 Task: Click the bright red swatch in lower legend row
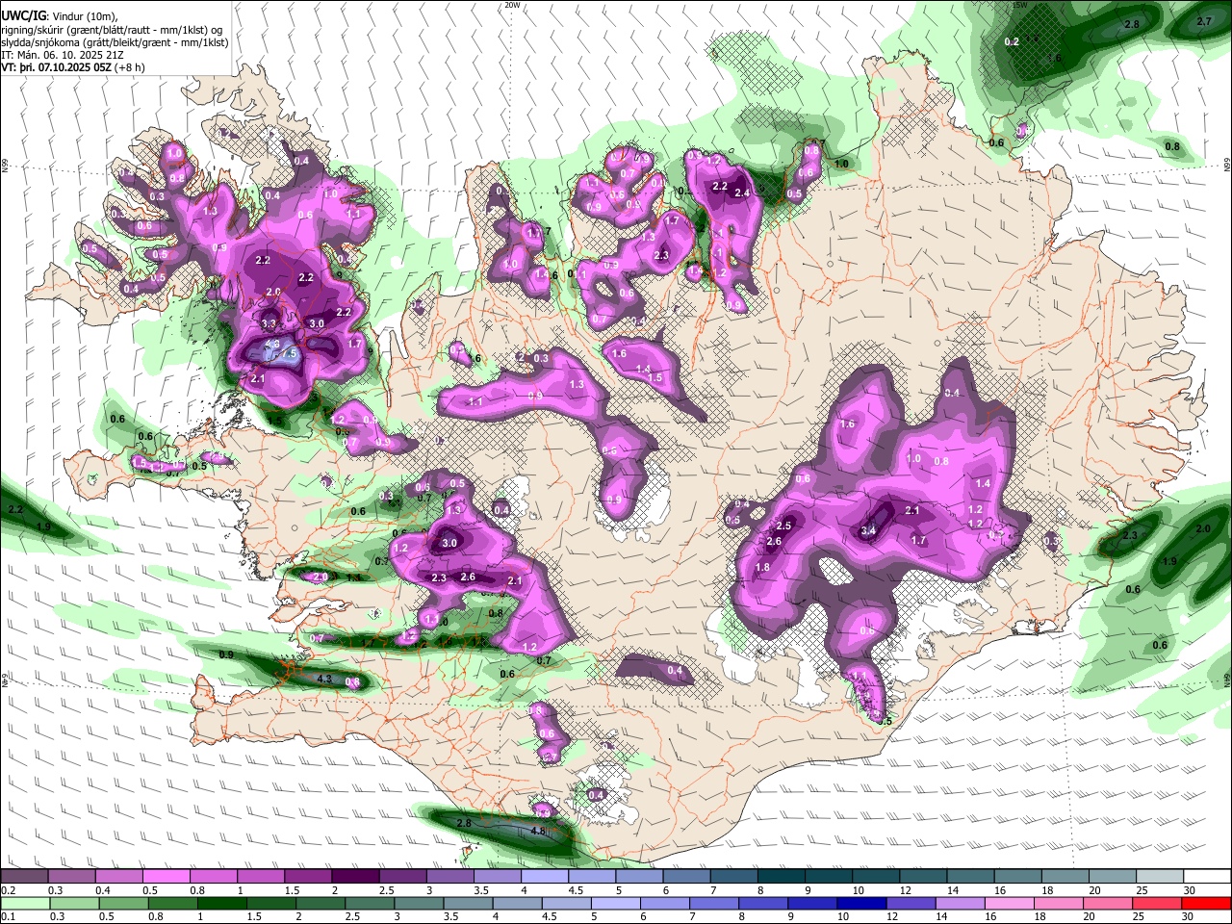(x=1207, y=903)
